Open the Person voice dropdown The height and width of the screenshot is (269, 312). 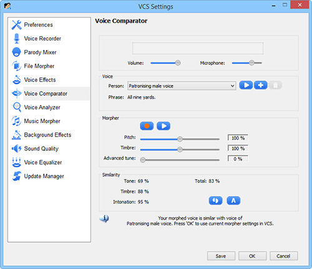(182, 86)
